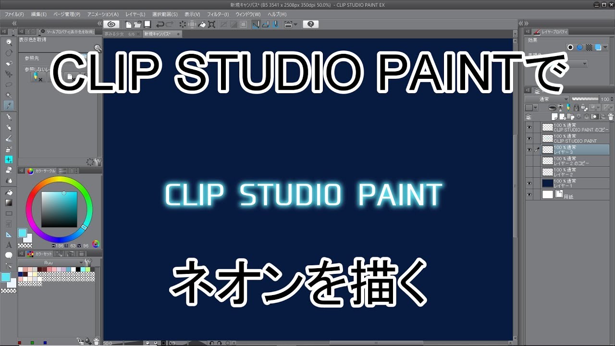The image size is (615, 346).
Task: Click the Delete layer trash icon
Action: point(611,116)
